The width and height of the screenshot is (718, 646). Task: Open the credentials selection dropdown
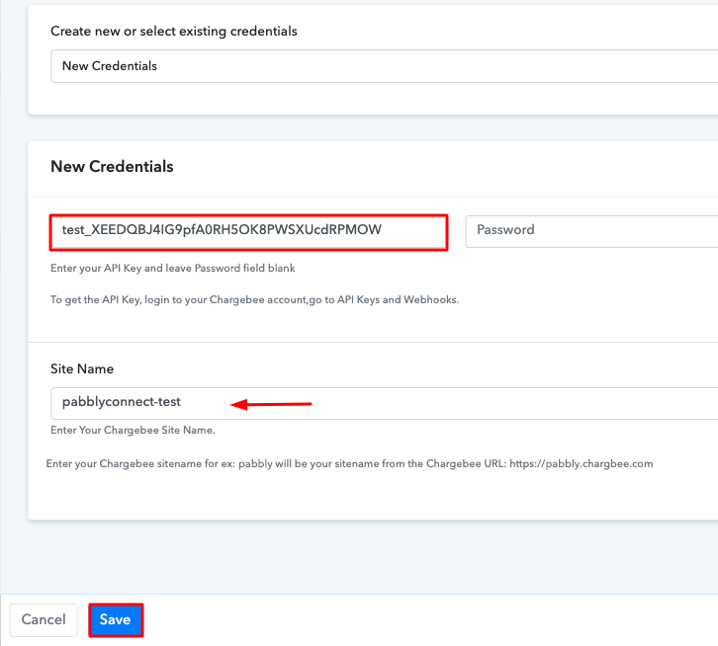tap(384, 66)
